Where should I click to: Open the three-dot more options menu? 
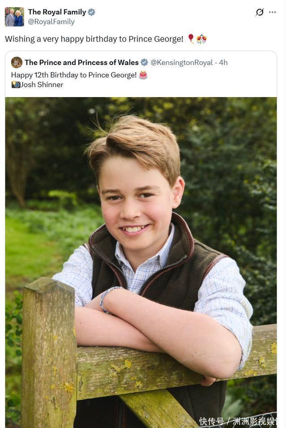pos(273,12)
